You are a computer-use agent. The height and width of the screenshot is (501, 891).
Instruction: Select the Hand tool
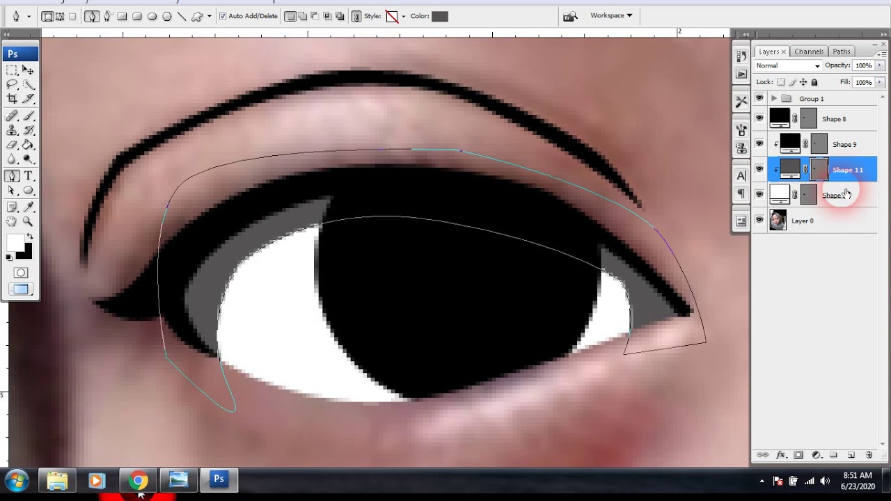[x=12, y=221]
